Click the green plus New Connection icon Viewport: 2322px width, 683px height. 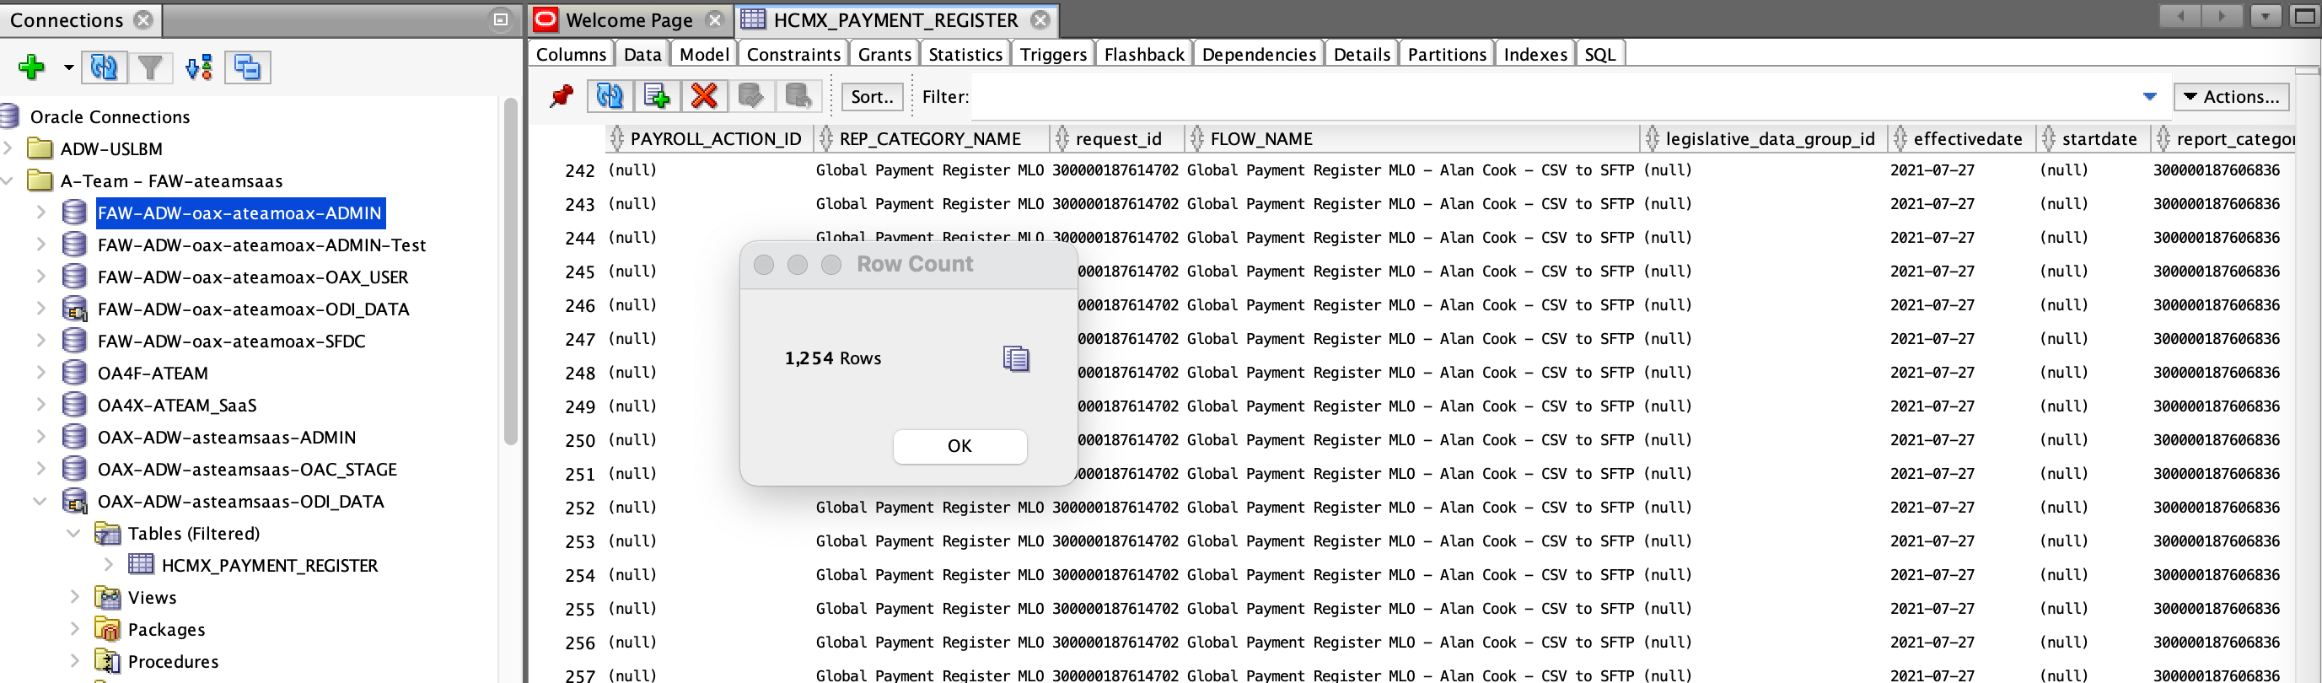(31, 67)
